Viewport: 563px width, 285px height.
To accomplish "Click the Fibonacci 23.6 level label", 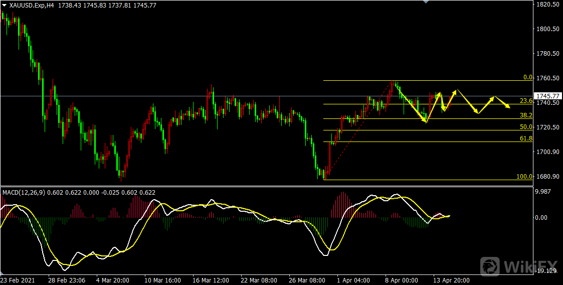I will point(525,101).
